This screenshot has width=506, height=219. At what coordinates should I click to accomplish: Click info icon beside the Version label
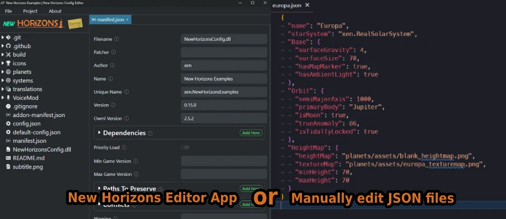113,105
